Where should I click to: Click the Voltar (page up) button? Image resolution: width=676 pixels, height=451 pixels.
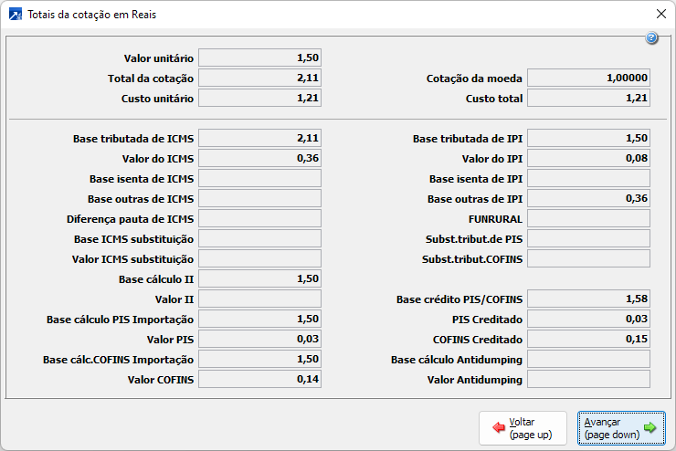(x=522, y=427)
